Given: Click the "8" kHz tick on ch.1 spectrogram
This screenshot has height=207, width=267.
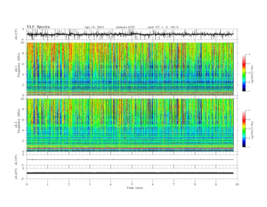Looking at the screenshot, I should pyautogui.click(x=24, y=53).
